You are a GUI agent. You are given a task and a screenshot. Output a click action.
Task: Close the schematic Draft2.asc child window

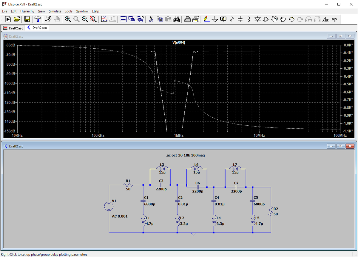coord(349,146)
